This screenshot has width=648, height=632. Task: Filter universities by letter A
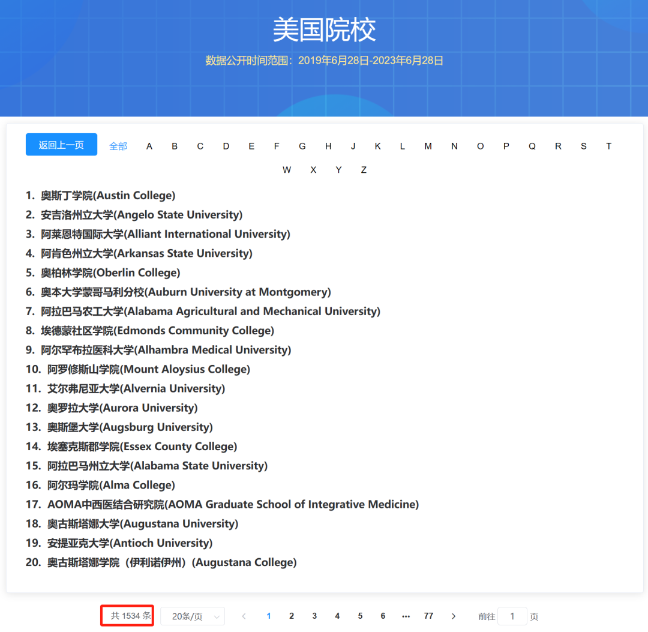pyautogui.click(x=149, y=146)
